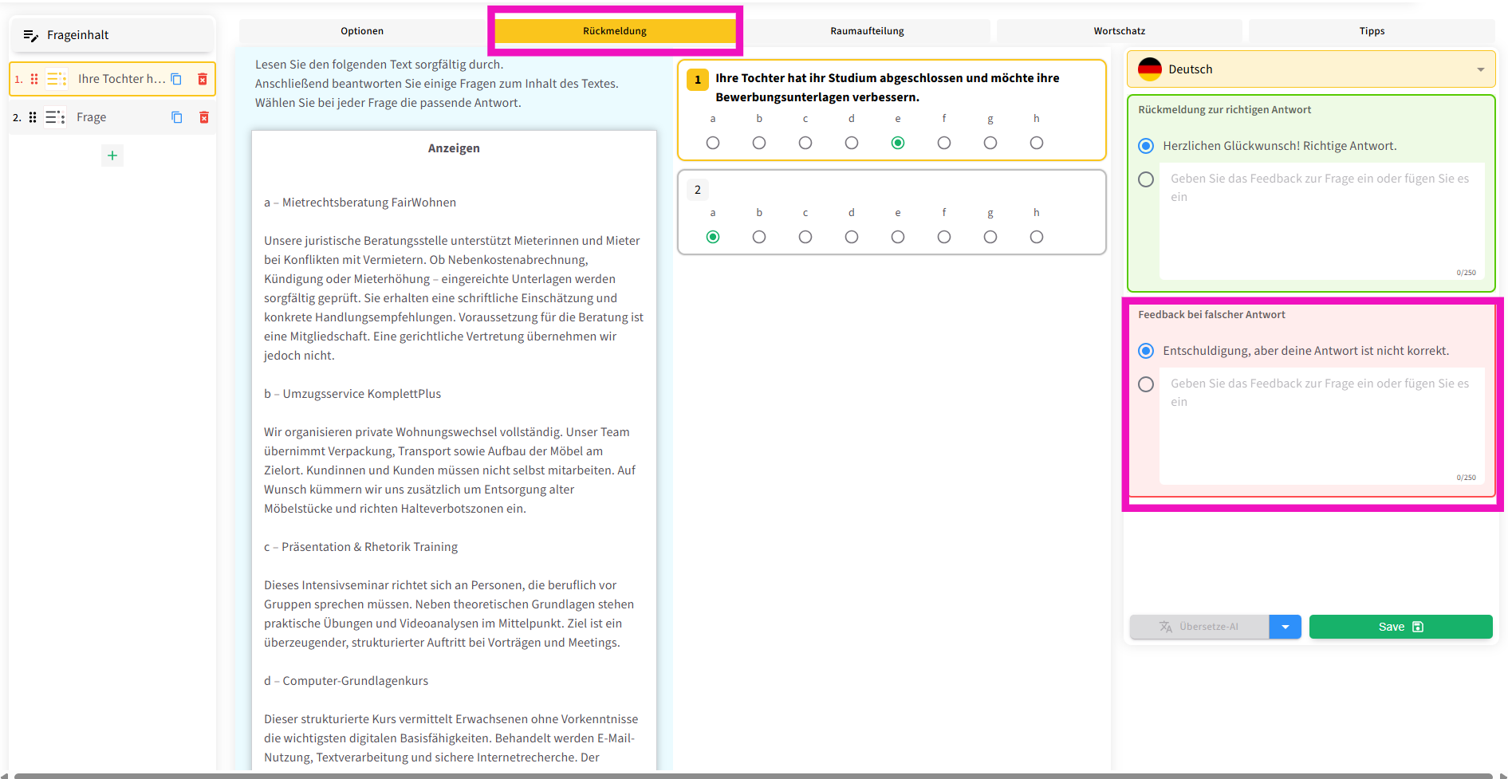The height and width of the screenshot is (779, 1508).
Task: Click the wrong-answer feedback text field
Action: 1321,424
